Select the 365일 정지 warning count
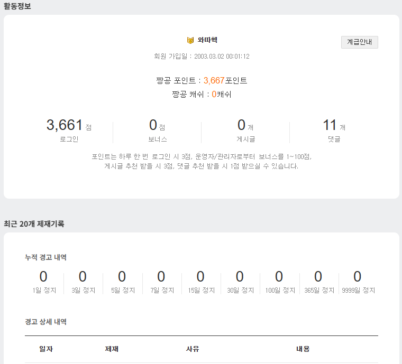 click(318, 277)
